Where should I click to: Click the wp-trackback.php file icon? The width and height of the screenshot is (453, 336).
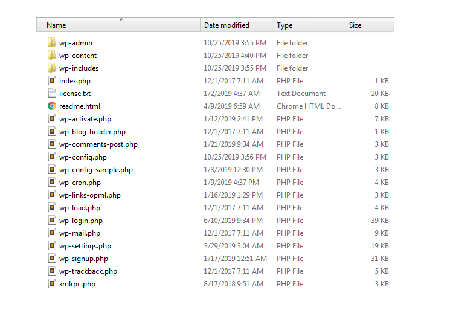(52, 271)
